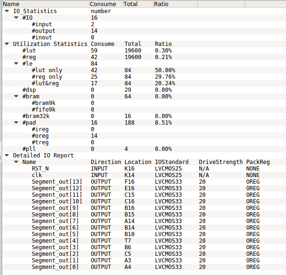Click location K16 of RST_N
Screen dimensions: 286x275
(130, 169)
